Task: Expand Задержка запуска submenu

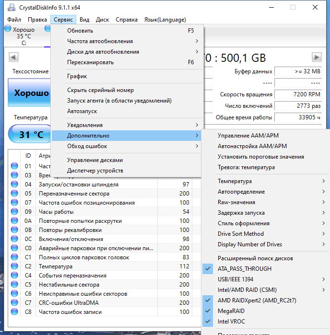Action: 265,213
